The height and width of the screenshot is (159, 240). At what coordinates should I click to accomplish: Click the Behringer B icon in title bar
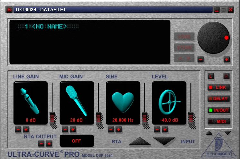[x=9, y=10]
